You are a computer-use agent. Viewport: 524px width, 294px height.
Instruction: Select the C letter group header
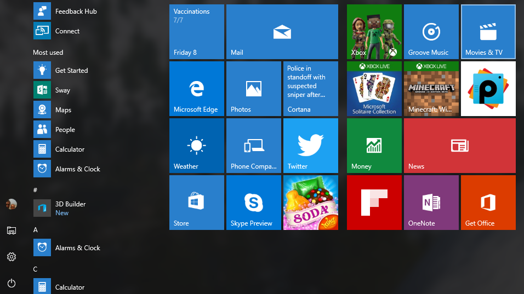coord(35,269)
